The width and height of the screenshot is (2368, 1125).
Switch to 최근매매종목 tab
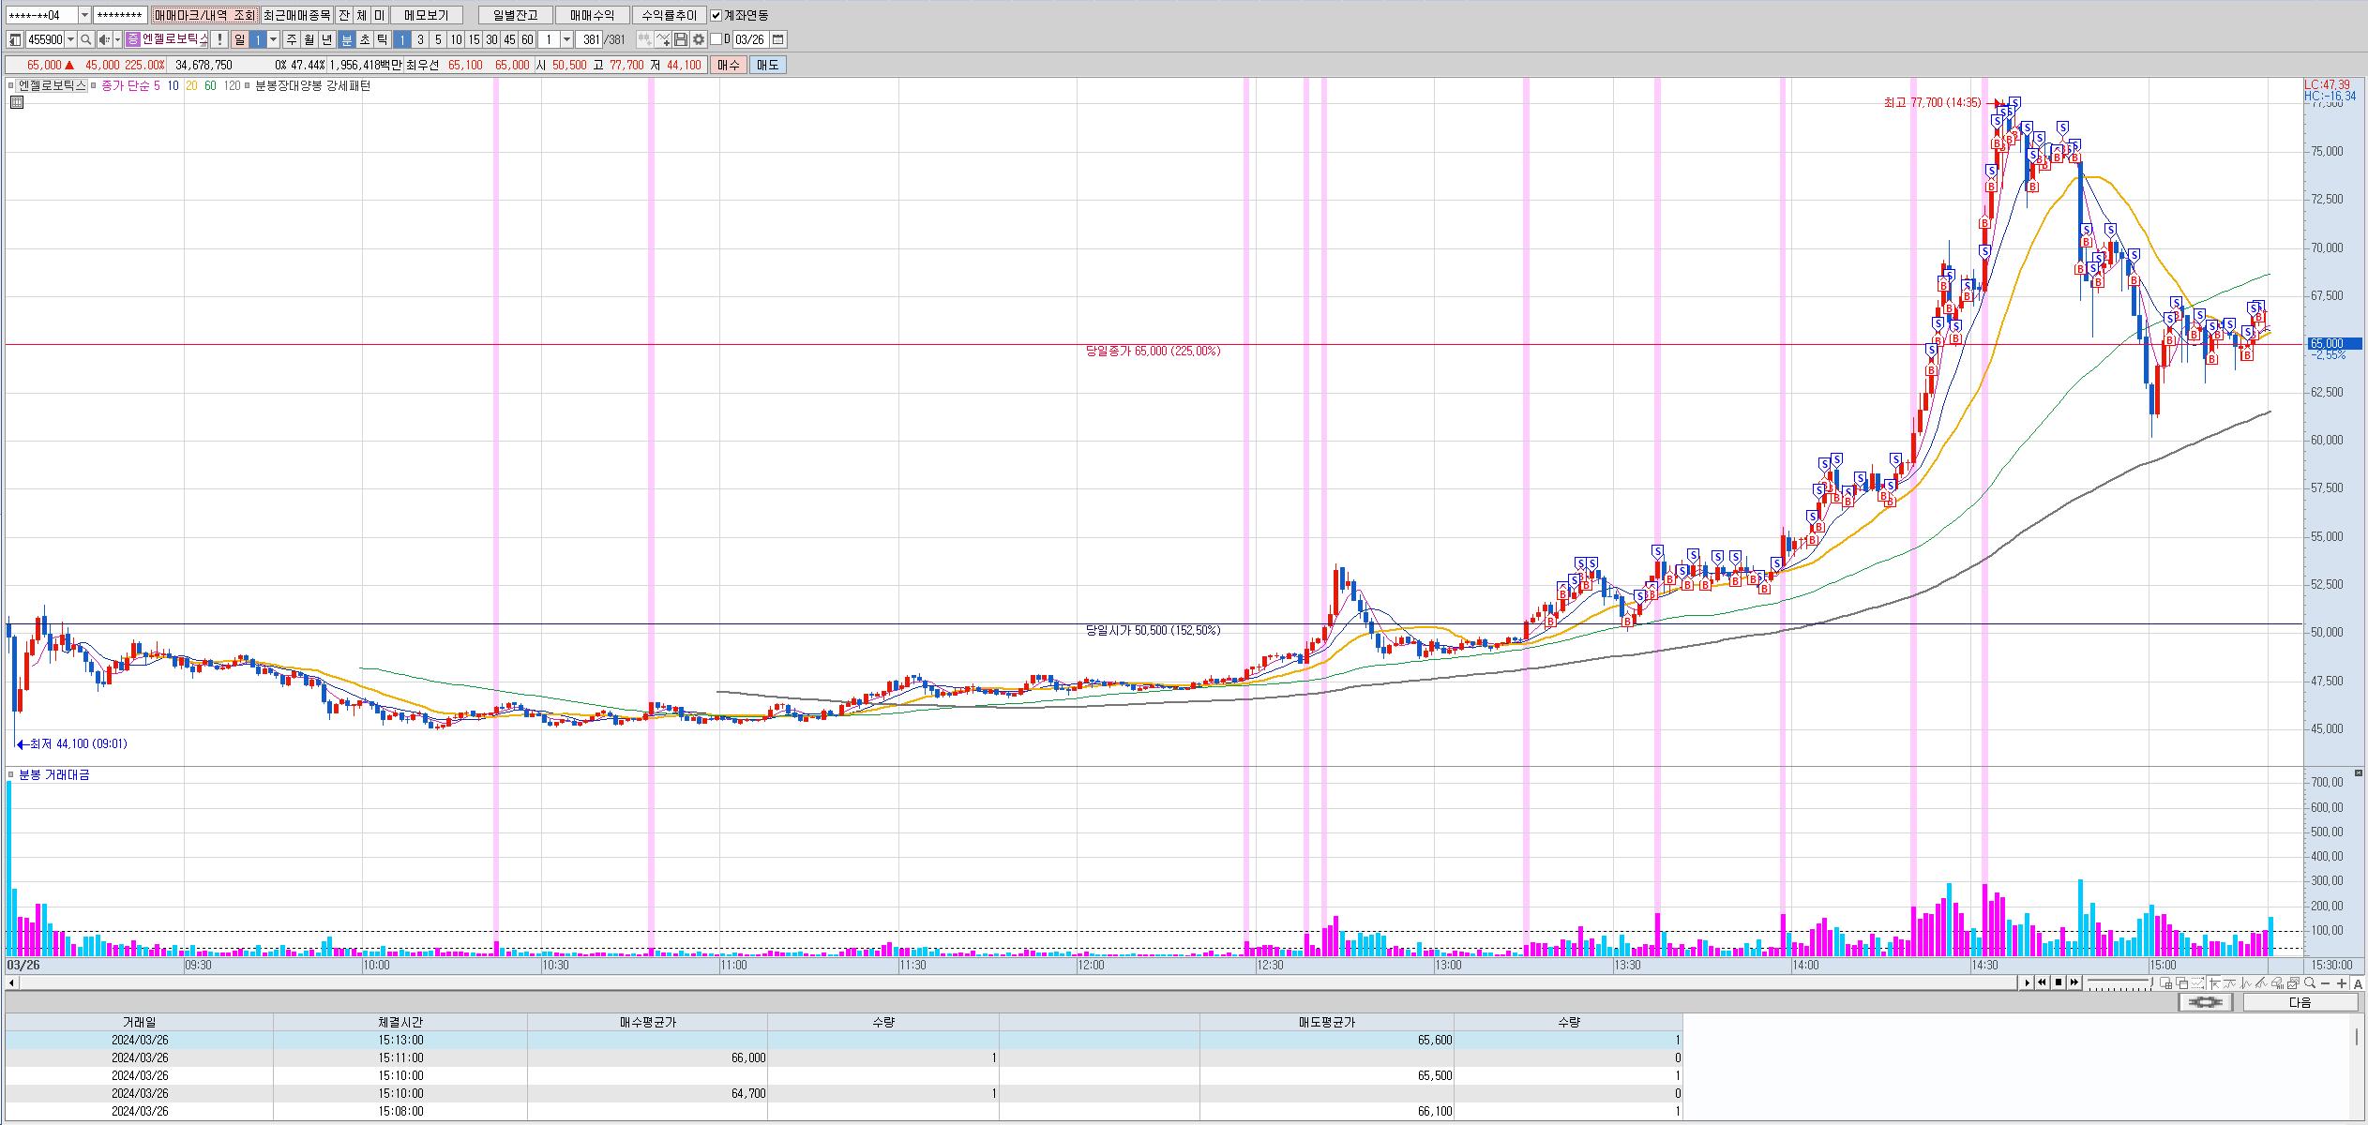point(296,15)
